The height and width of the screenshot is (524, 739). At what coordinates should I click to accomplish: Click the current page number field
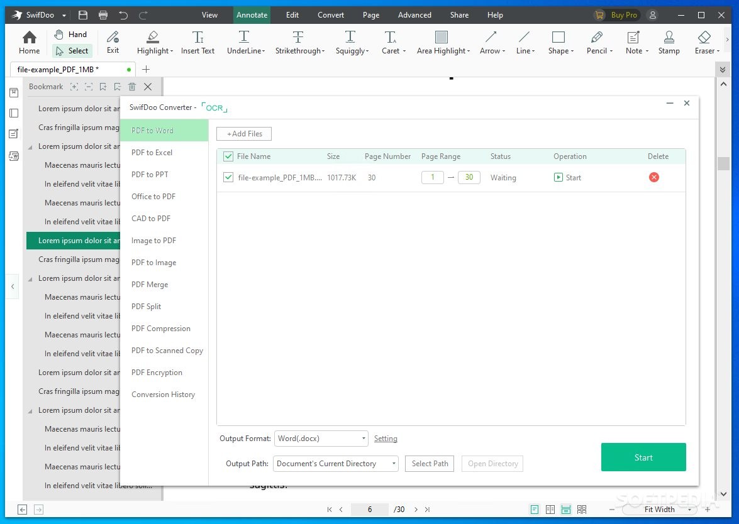[x=370, y=510]
